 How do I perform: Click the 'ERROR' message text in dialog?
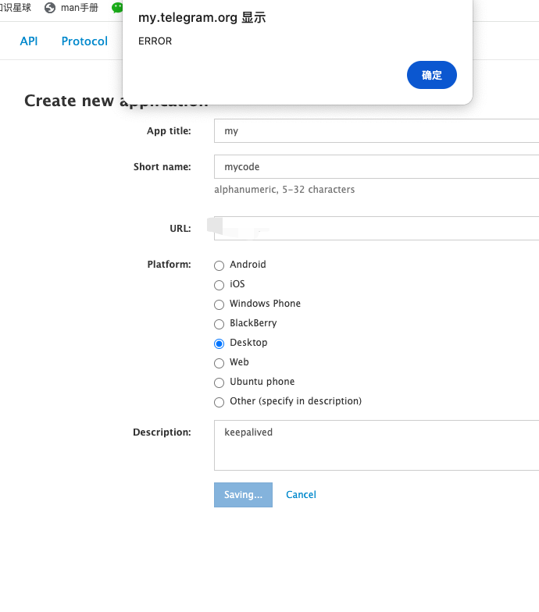[155, 41]
